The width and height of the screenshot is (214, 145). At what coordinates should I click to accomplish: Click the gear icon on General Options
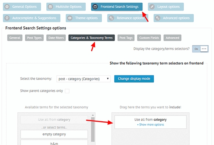tap(7, 7)
